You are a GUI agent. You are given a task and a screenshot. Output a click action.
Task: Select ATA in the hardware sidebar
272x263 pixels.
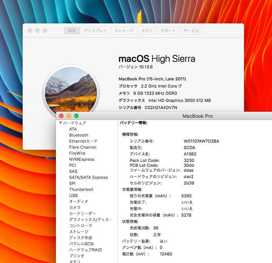tap(73, 129)
